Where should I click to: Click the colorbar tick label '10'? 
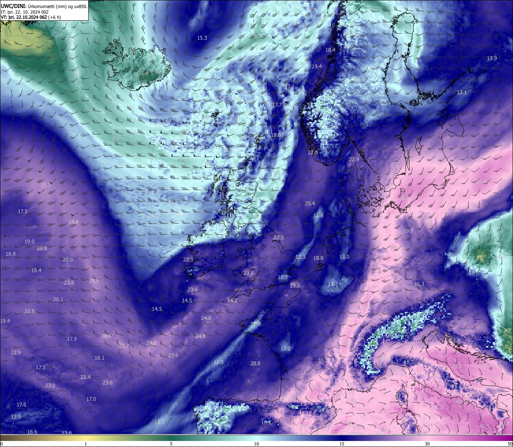coord(256,444)
